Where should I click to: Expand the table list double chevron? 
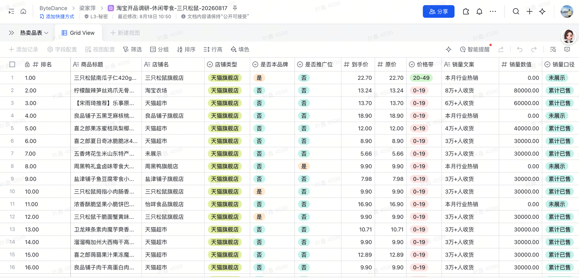point(11,33)
